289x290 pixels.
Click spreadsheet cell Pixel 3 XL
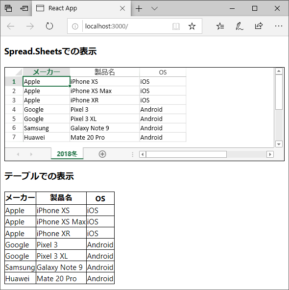pyautogui.click(x=105, y=119)
